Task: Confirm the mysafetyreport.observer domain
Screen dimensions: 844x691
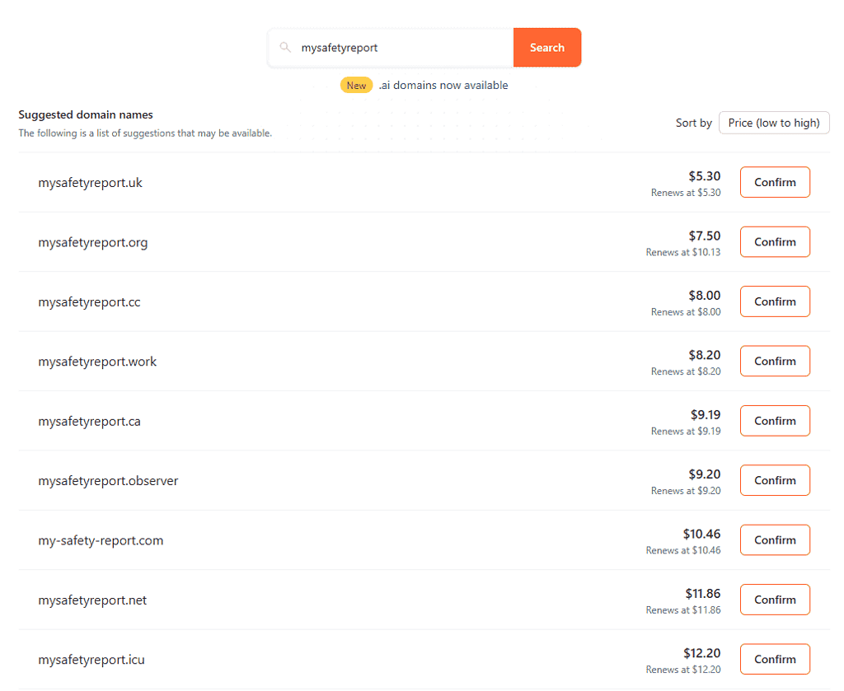Action: (x=774, y=480)
